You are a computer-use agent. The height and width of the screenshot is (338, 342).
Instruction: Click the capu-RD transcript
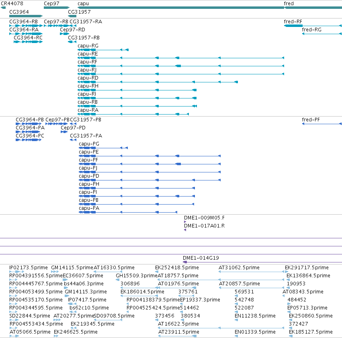(158, 82)
